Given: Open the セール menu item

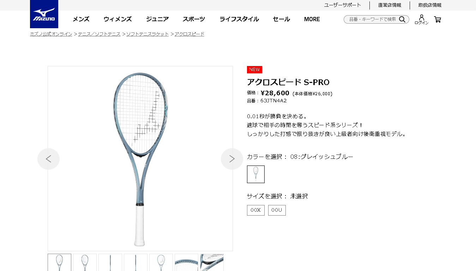Looking at the screenshot, I should [x=281, y=19].
